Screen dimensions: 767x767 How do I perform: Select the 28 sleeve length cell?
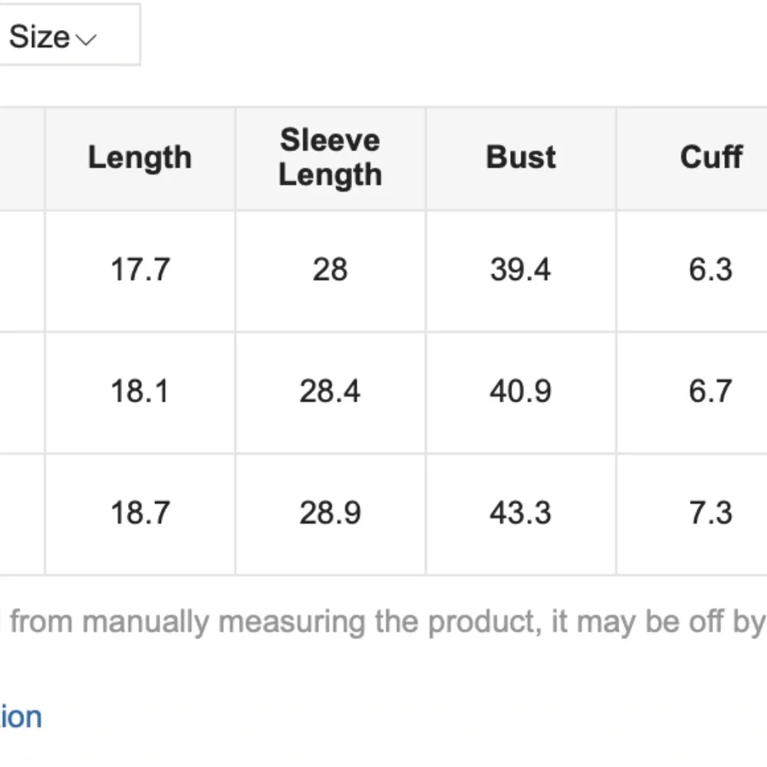click(330, 270)
